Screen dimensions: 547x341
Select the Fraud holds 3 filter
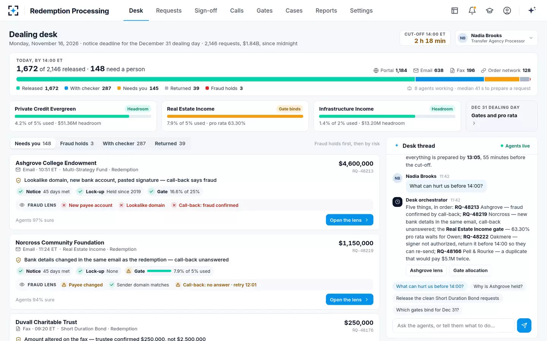click(x=77, y=144)
